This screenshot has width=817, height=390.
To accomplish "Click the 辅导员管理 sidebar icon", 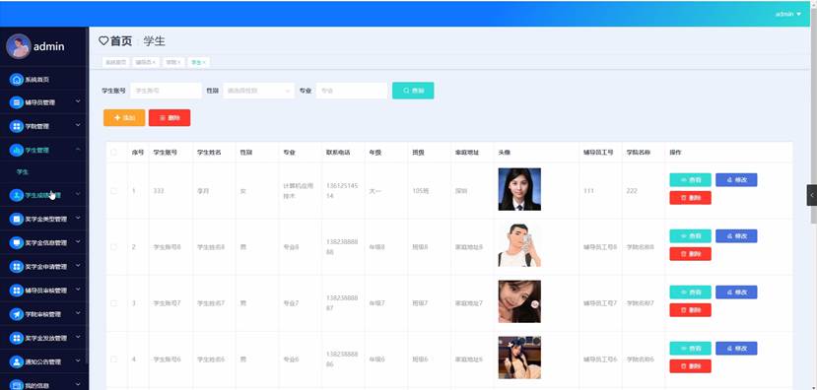I will [x=17, y=102].
